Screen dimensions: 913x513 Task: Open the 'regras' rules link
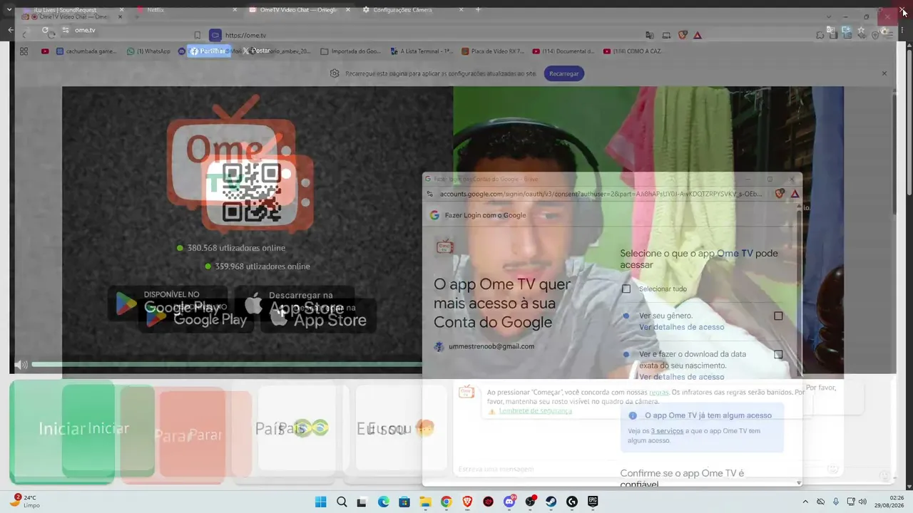pyautogui.click(x=658, y=392)
